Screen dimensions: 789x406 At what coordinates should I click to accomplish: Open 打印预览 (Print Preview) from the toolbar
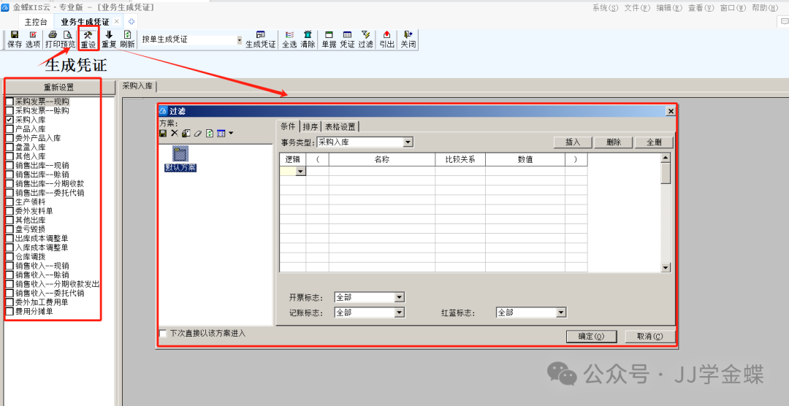(x=60, y=39)
